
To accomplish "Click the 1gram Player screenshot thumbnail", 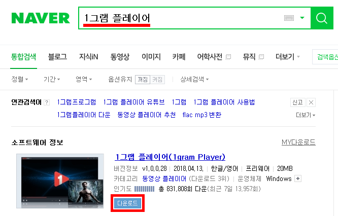I will pyautogui.click(x=60, y=181).
